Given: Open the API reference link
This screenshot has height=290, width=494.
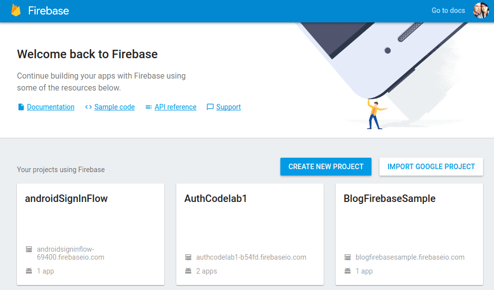Looking at the screenshot, I should tap(175, 107).
